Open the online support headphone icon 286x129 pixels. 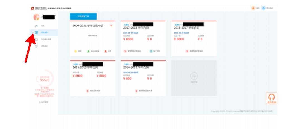click(271, 98)
